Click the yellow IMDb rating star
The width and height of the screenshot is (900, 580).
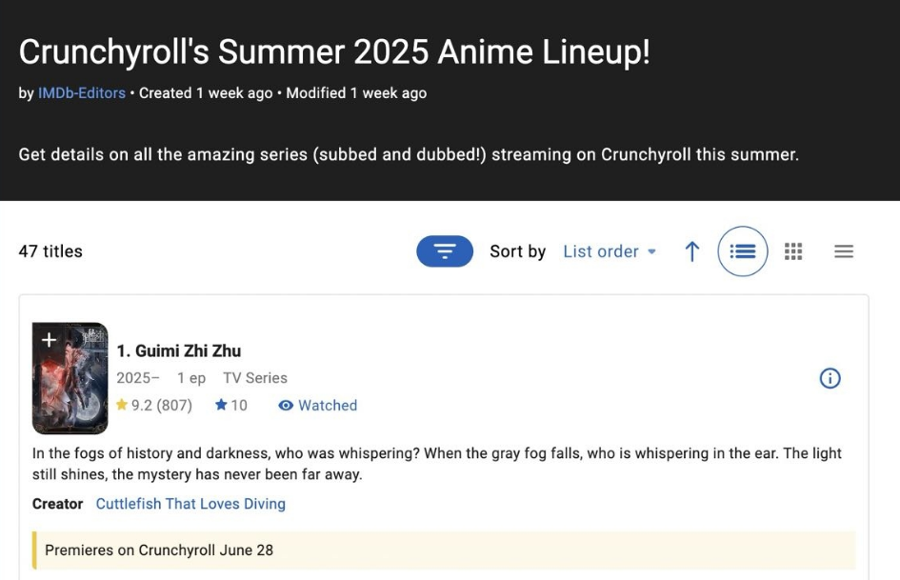122,406
